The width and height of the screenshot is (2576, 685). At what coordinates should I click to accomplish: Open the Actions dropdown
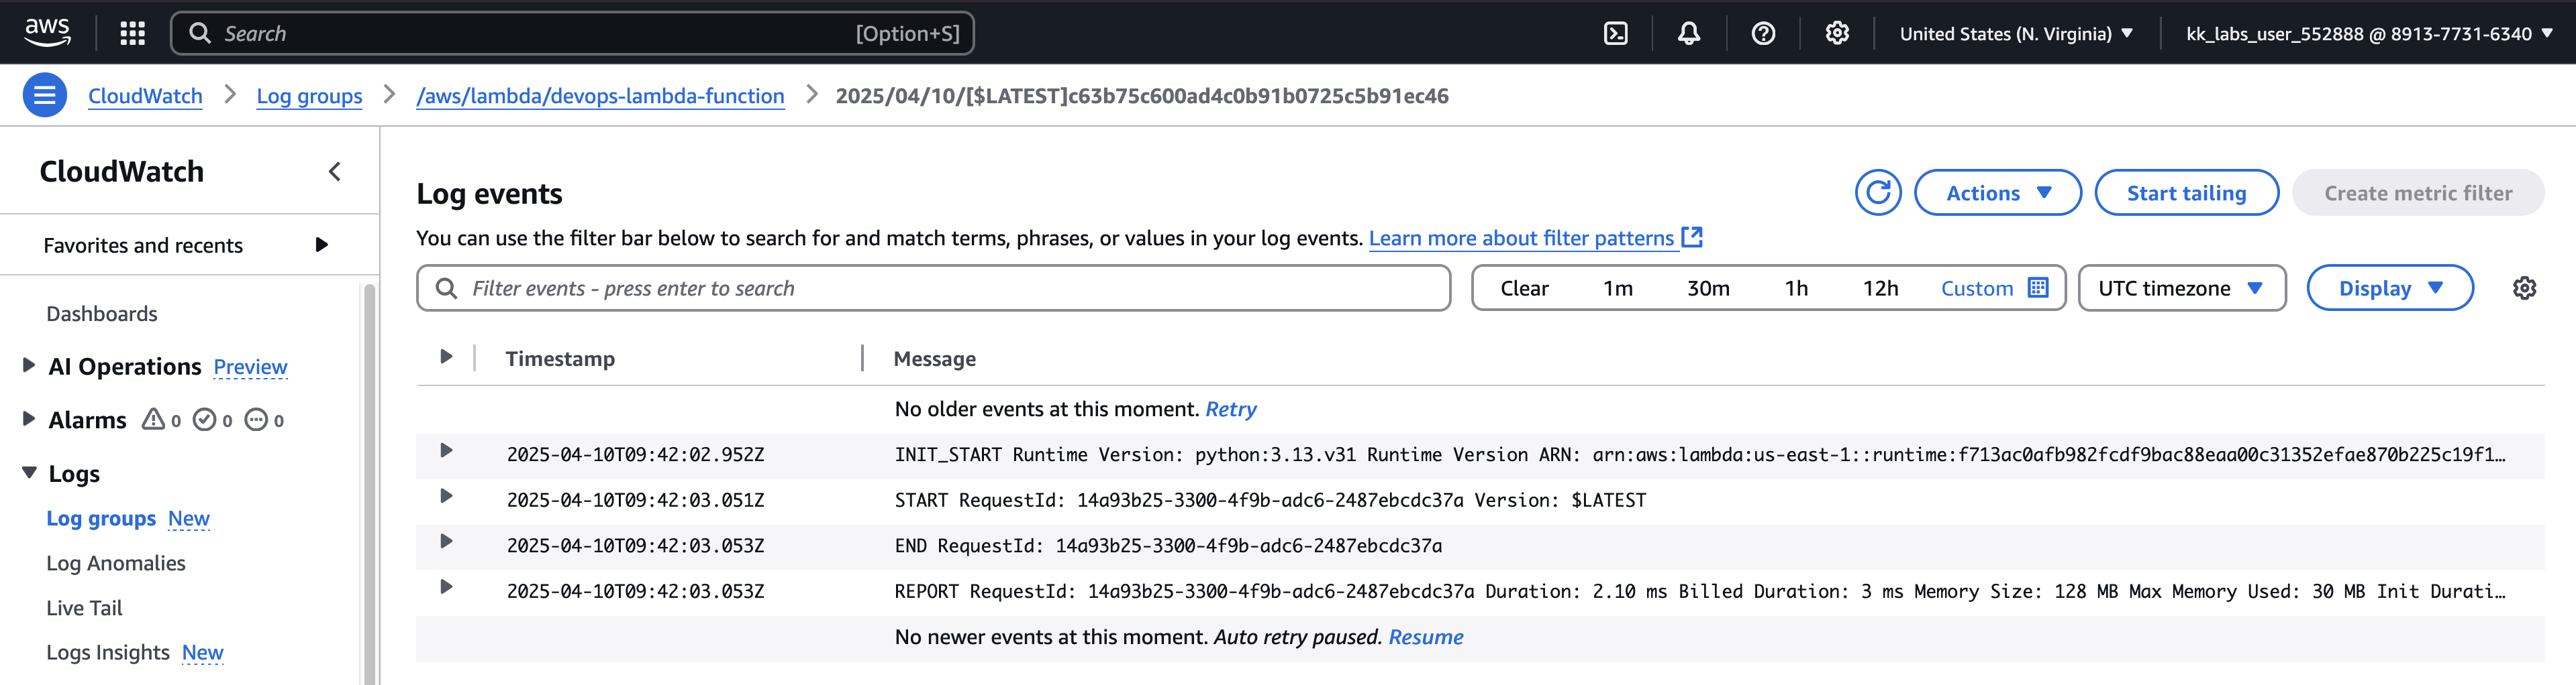click(1997, 193)
